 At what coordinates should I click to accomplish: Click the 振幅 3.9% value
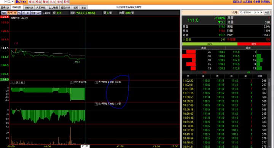coord(267,27)
